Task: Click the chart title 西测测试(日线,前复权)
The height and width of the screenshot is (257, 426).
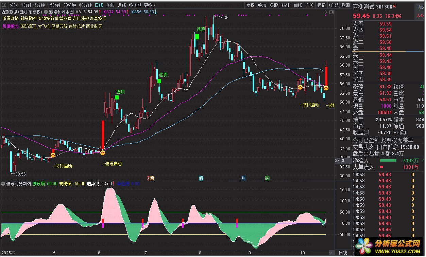Action: (22, 12)
